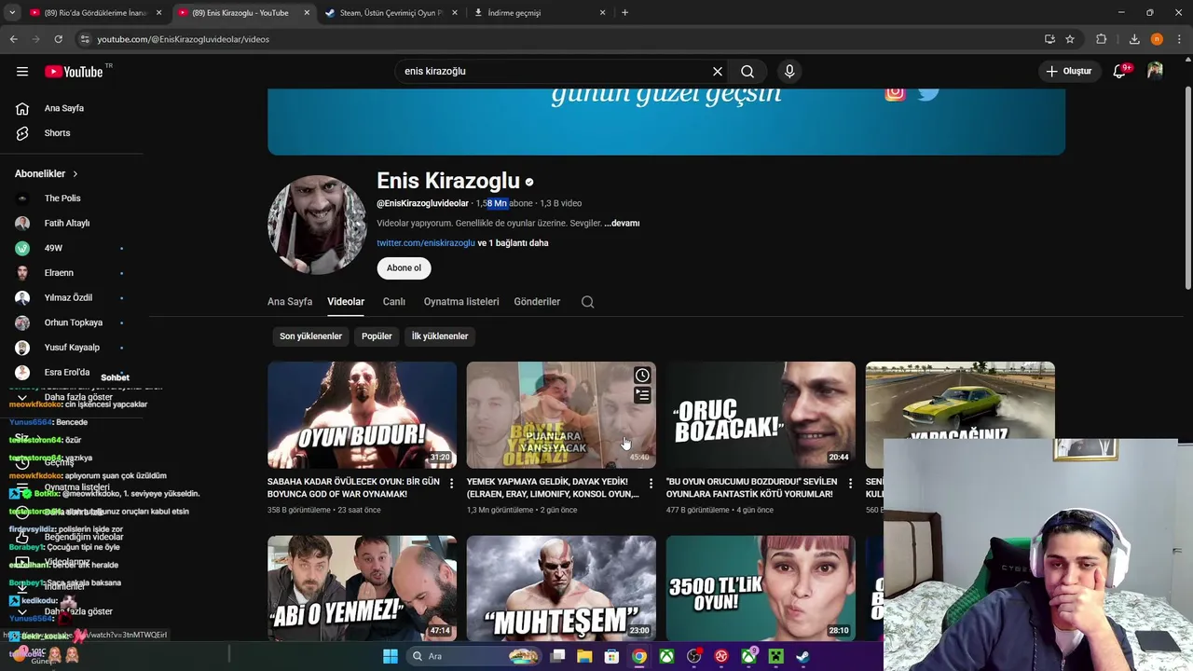The height and width of the screenshot is (671, 1193).
Task: Switch to the Ana Sayfa channel tab
Action: pyautogui.click(x=290, y=302)
